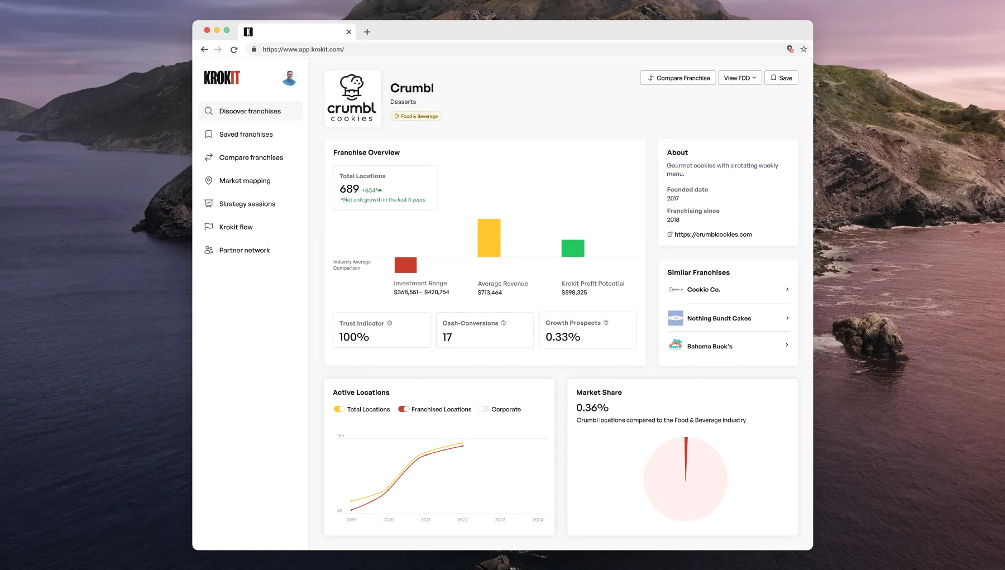The height and width of the screenshot is (570, 1005).
Task: Expand the Bahama Buck's row chevron
Action: [787, 345]
